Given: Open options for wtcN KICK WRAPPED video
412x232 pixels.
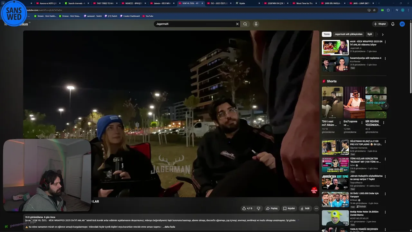Looking at the screenshot, I should [x=385, y=42].
